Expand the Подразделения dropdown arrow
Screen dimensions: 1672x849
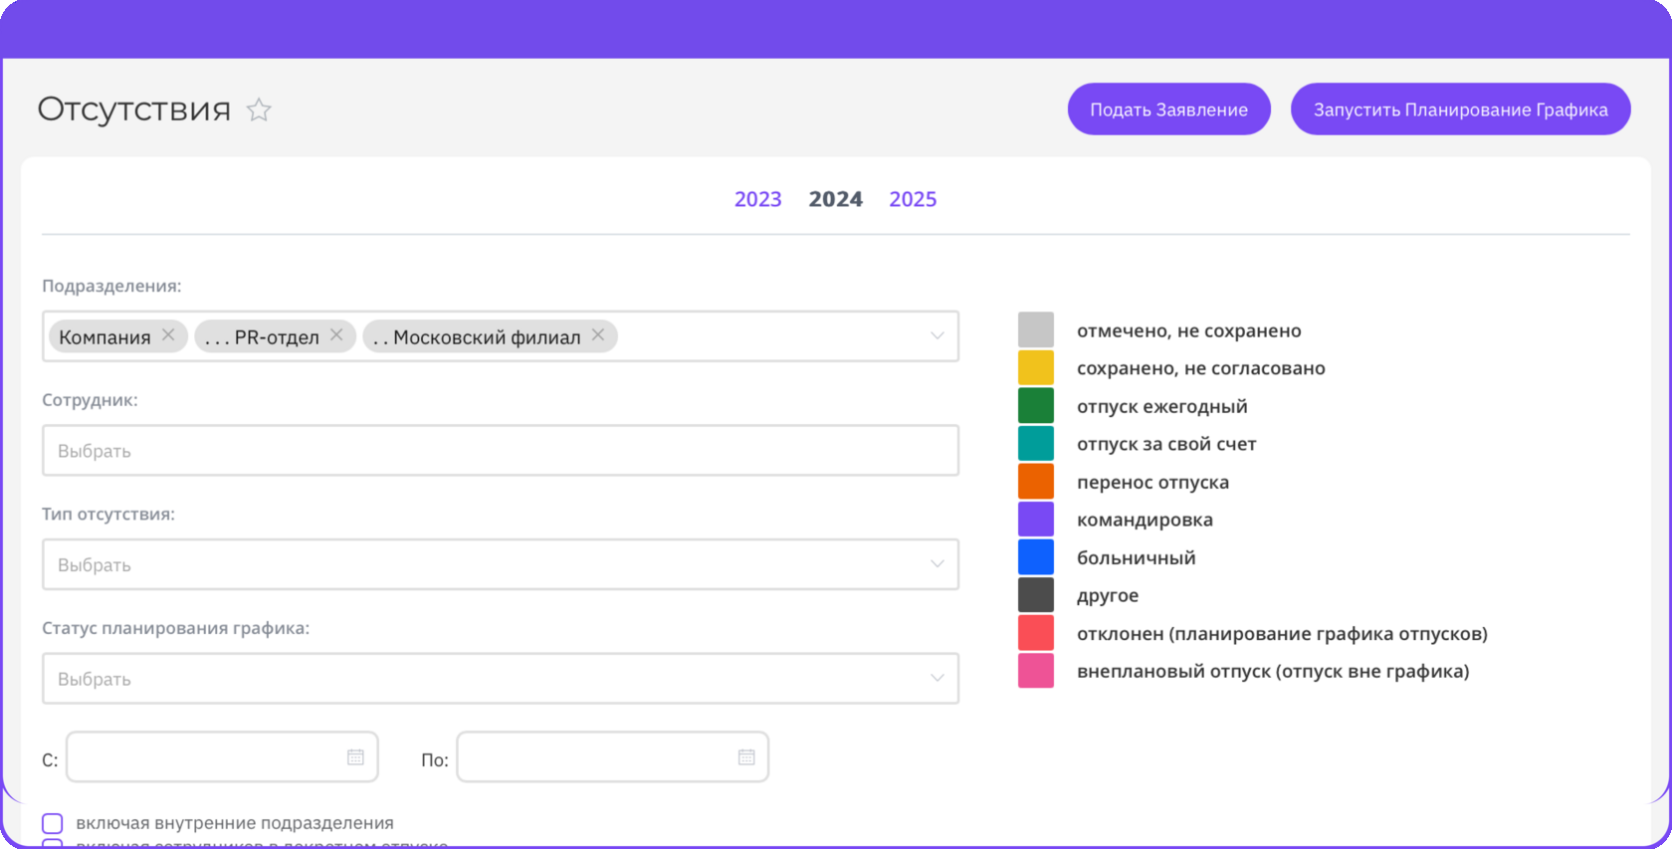(x=937, y=336)
